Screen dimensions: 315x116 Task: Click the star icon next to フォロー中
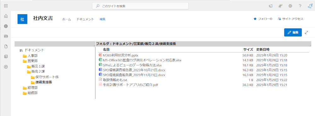tap(255, 19)
